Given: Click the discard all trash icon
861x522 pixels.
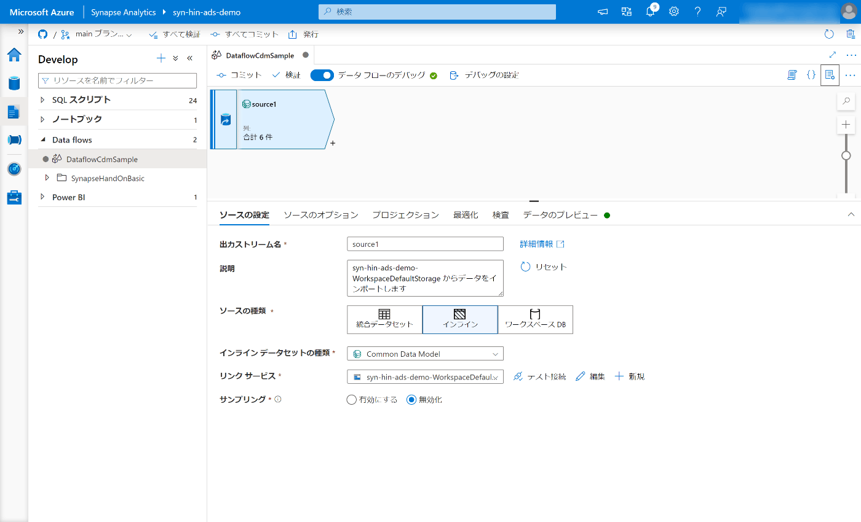Looking at the screenshot, I should [850, 34].
